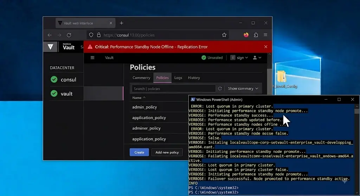Open the sign dropdown menu

(x=239, y=58)
